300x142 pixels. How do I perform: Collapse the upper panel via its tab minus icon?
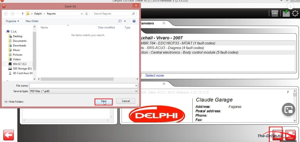point(164,23)
